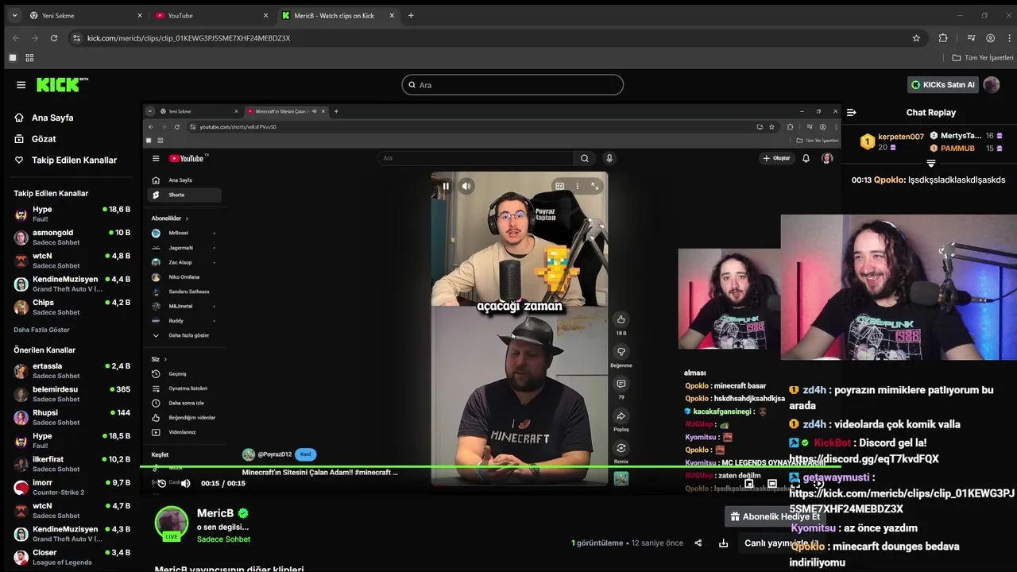Open the Chrome profile icon in the toolbar
The width and height of the screenshot is (1017, 572).
[990, 38]
